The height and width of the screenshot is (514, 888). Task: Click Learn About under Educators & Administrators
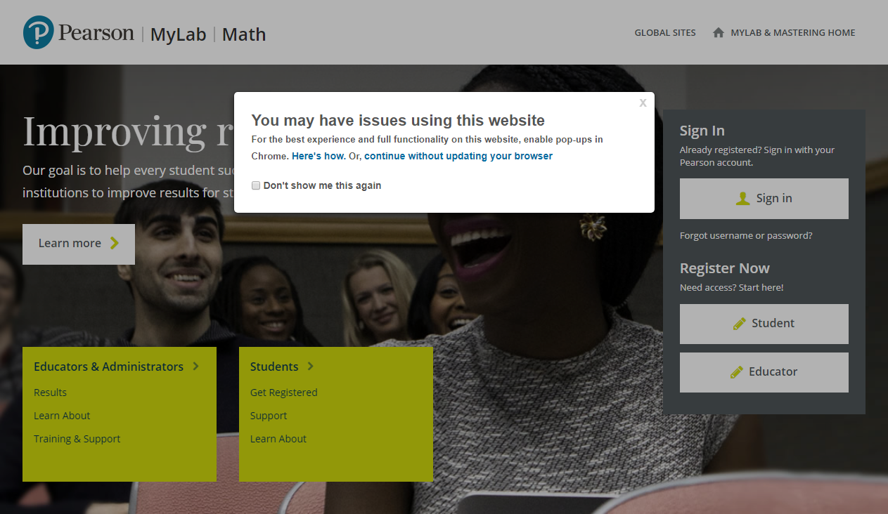pos(62,416)
